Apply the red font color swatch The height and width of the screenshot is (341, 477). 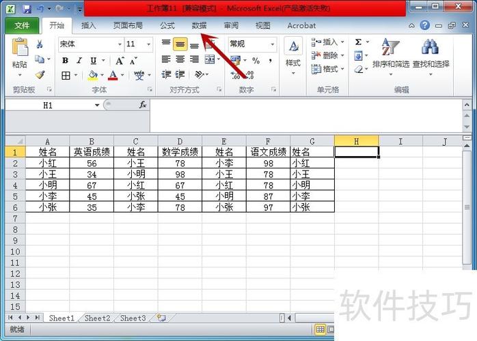point(113,75)
